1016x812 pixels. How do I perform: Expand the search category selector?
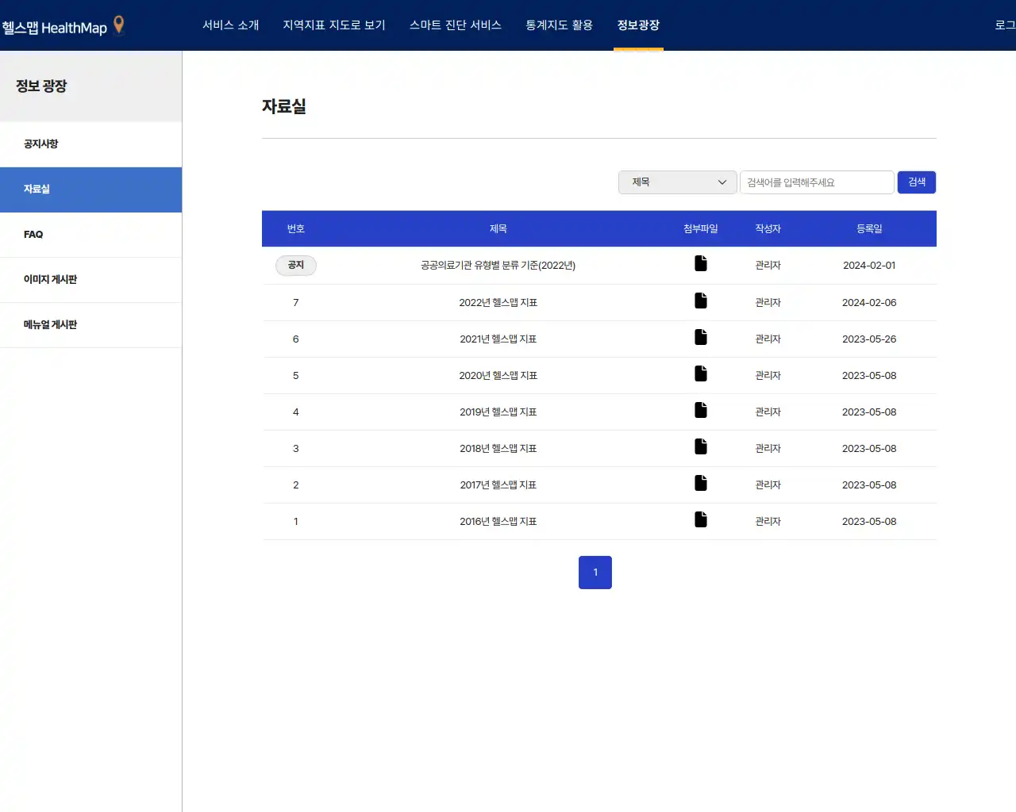point(676,182)
